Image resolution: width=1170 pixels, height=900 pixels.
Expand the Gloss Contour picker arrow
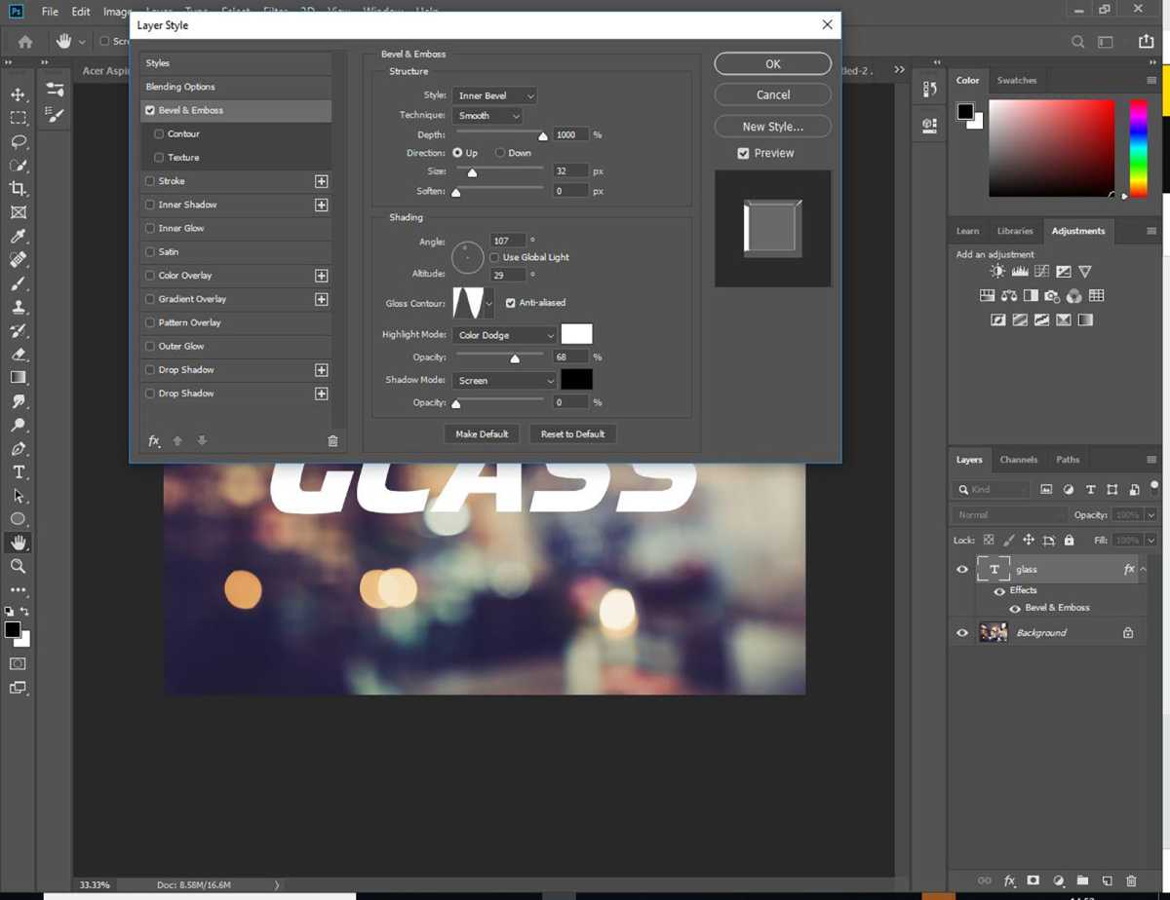pyautogui.click(x=489, y=304)
